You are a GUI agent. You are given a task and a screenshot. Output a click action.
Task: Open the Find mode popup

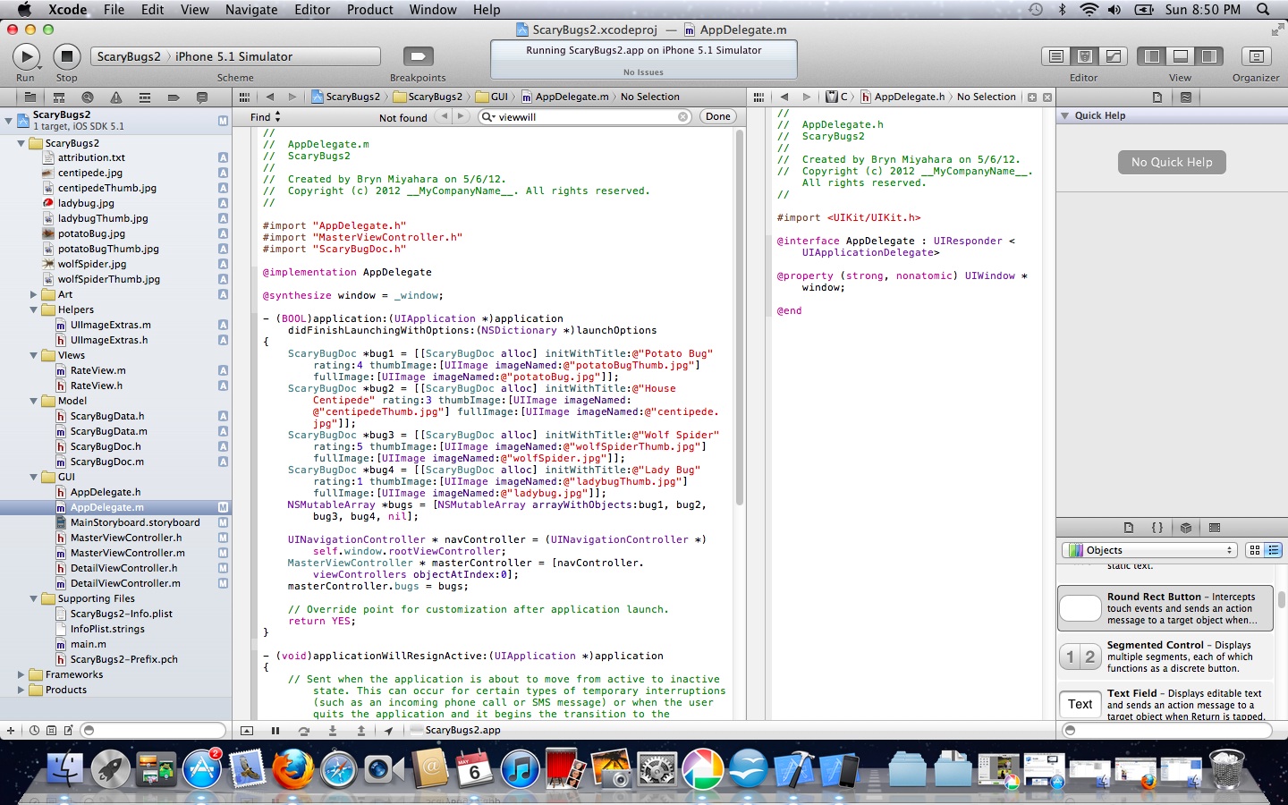(x=266, y=117)
